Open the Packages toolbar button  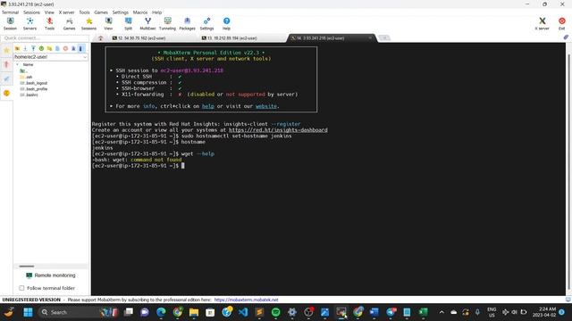tap(187, 24)
